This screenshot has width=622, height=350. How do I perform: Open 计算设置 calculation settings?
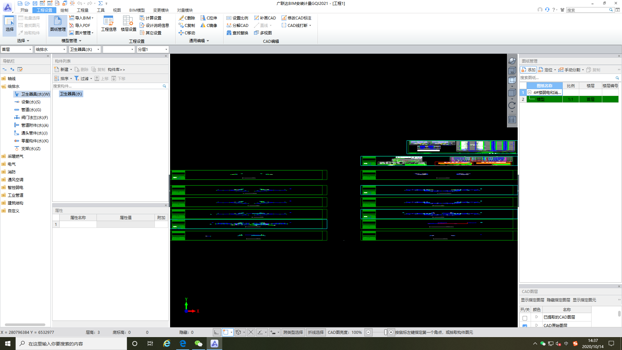pyautogui.click(x=150, y=18)
